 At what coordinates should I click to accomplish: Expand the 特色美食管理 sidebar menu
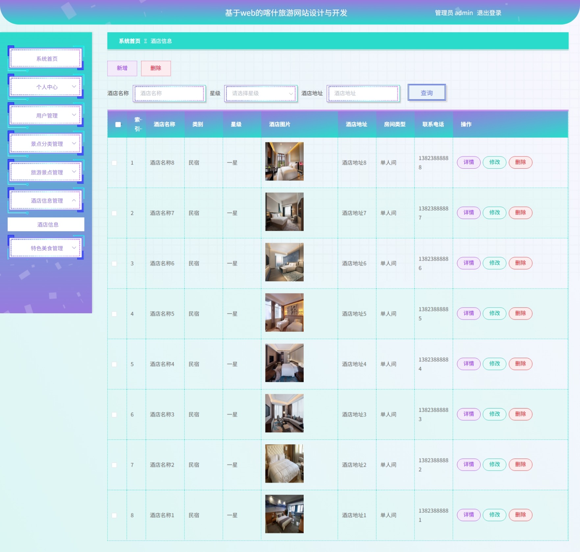46,248
